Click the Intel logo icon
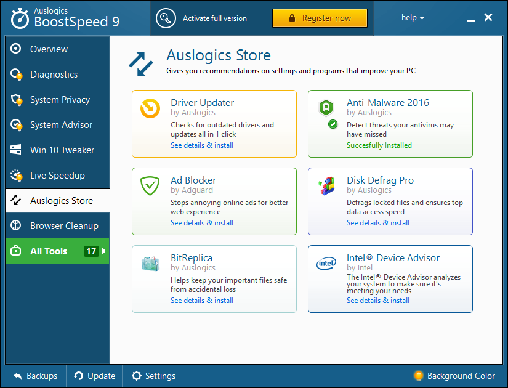Image resolution: width=508 pixels, height=388 pixels. click(x=326, y=263)
